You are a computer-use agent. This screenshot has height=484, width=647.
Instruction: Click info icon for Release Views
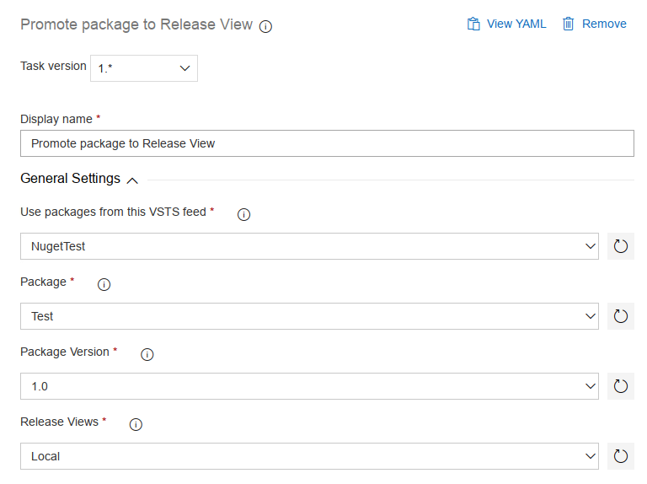tap(136, 424)
